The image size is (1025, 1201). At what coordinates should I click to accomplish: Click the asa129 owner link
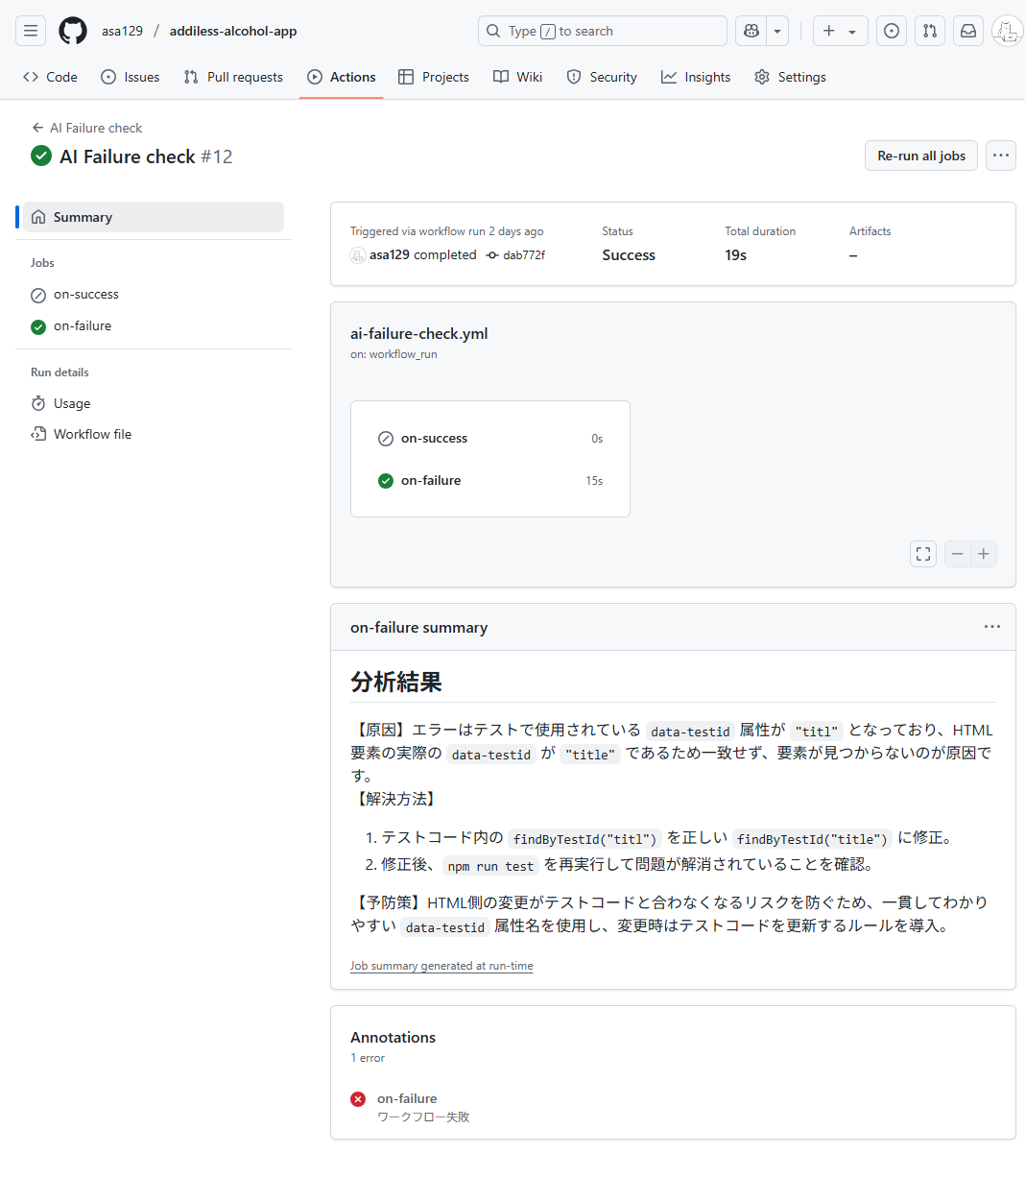122,31
